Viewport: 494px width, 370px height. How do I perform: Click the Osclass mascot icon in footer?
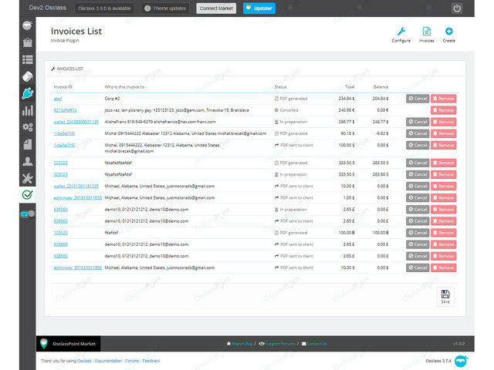pos(462,361)
